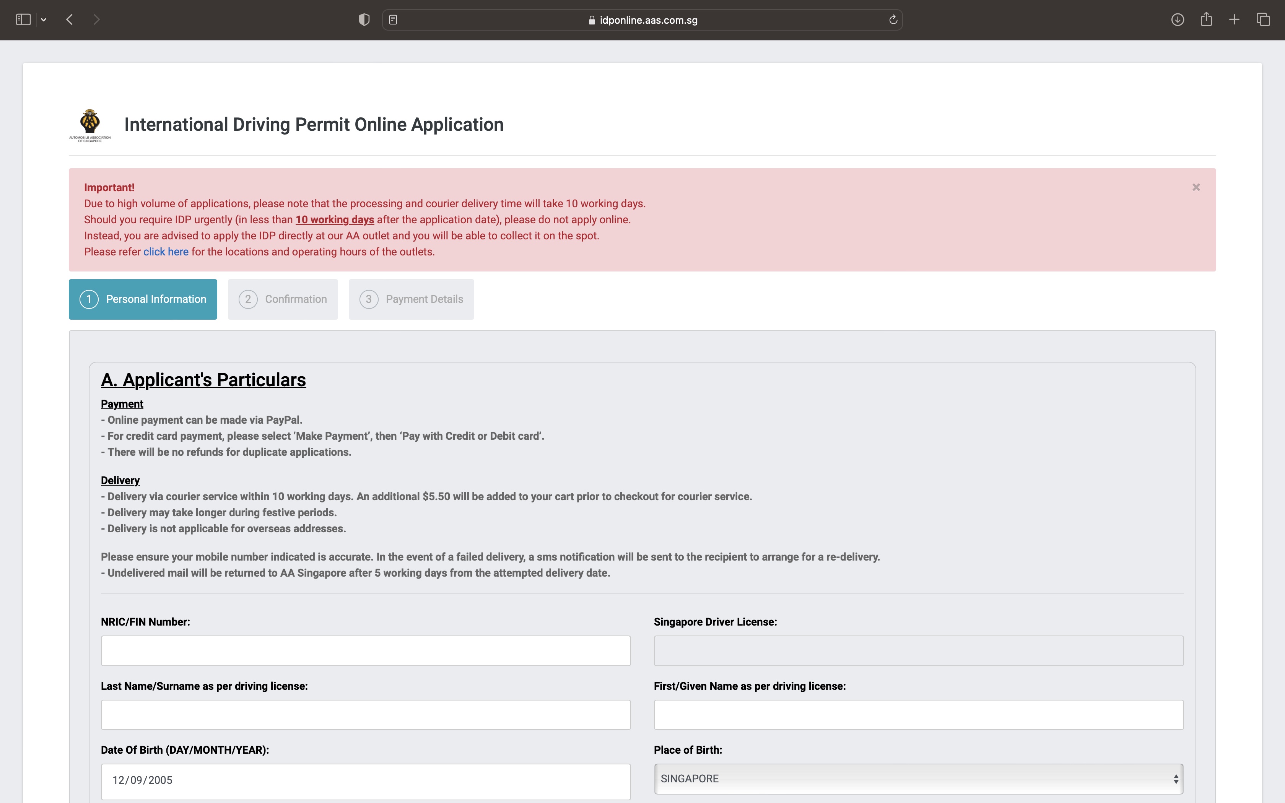Focus the Last Name/Surname input
Viewport: 1285px width, 803px height.
[x=365, y=715]
